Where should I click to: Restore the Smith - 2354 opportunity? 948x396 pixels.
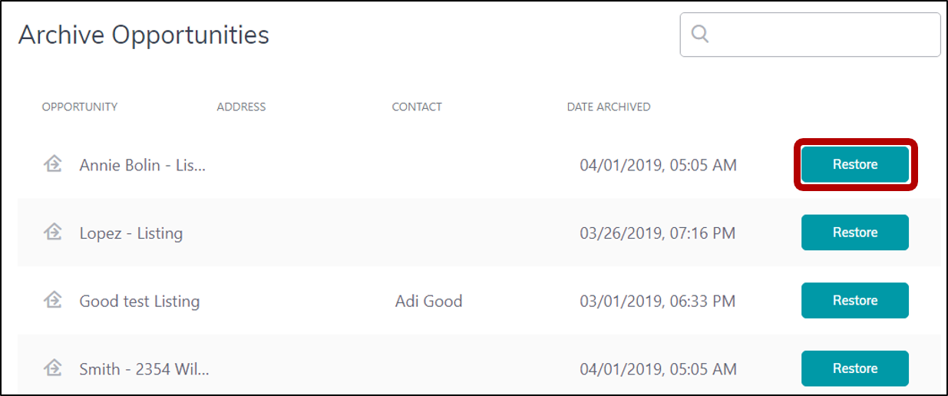coord(855,369)
